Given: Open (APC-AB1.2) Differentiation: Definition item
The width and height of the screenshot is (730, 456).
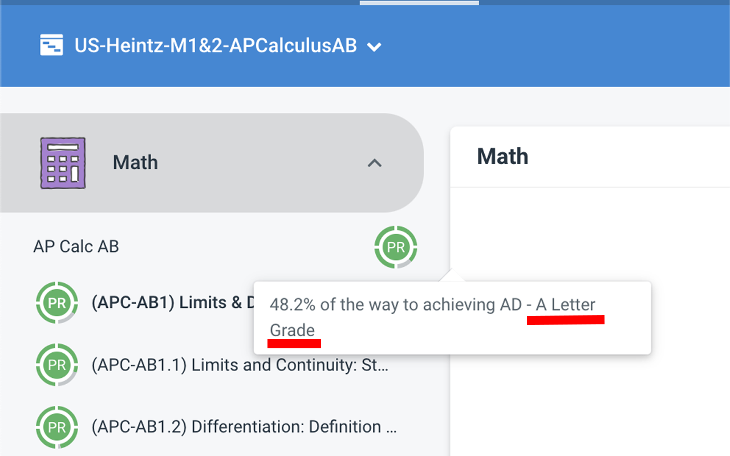Looking at the screenshot, I should 244,427.
